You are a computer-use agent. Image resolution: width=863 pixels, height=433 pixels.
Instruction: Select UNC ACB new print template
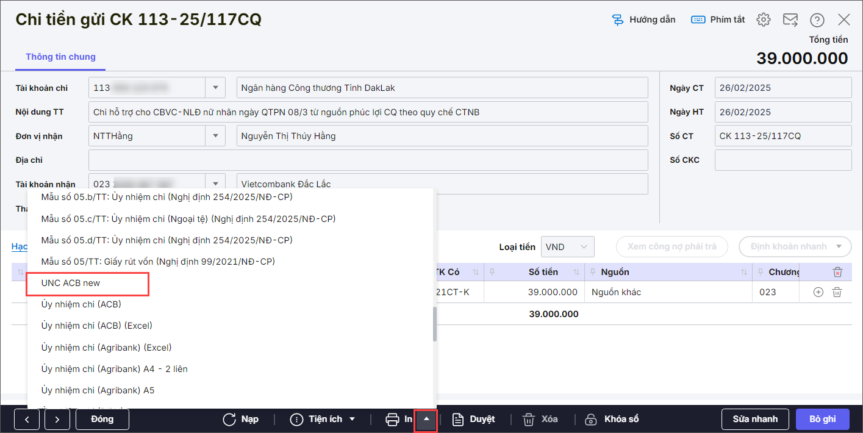71,283
